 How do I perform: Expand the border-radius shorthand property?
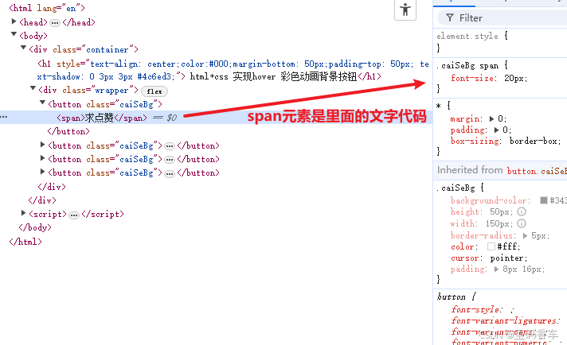pyautogui.click(x=525, y=235)
